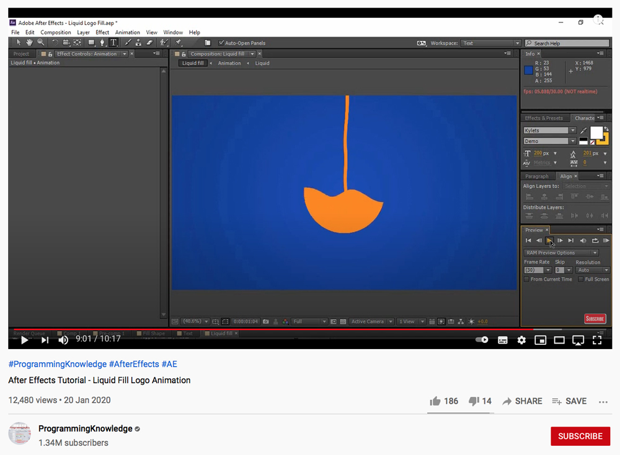Select the Selection arrow tool in After Effects

18,43
